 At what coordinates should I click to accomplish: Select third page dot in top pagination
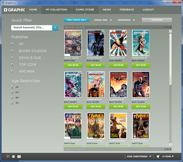[170, 27]
